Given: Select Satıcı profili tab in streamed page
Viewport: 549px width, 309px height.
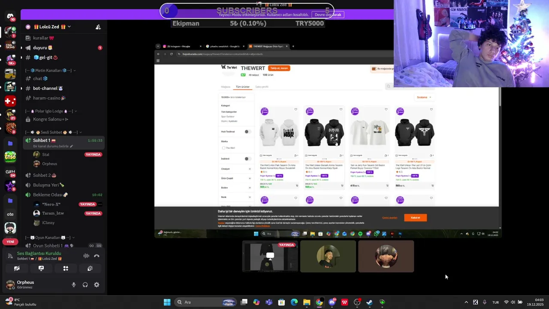Looking at the screenshot, I should [262, 87].
